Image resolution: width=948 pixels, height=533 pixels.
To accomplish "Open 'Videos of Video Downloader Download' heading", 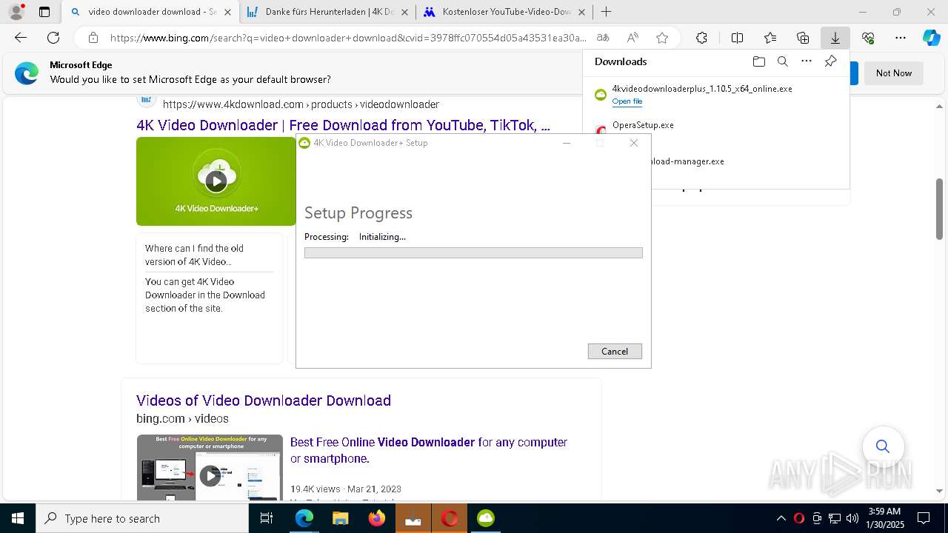I will (x=264, y=400).
